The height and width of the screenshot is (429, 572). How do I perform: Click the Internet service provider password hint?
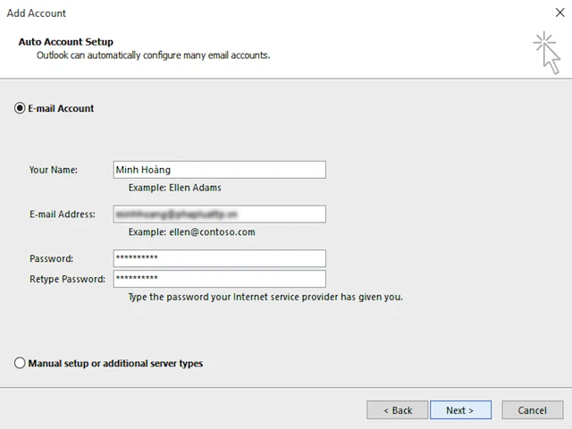point(265,297)
